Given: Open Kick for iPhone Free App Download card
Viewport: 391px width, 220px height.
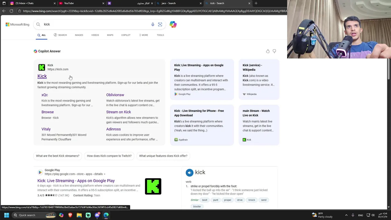Looking at the screenshot, I should point(202,125).
